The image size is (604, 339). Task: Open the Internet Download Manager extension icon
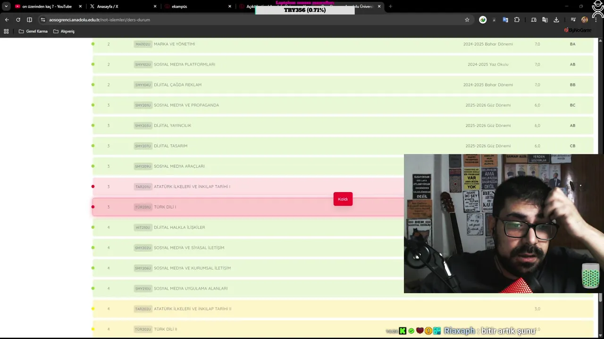tap(483, 20)
